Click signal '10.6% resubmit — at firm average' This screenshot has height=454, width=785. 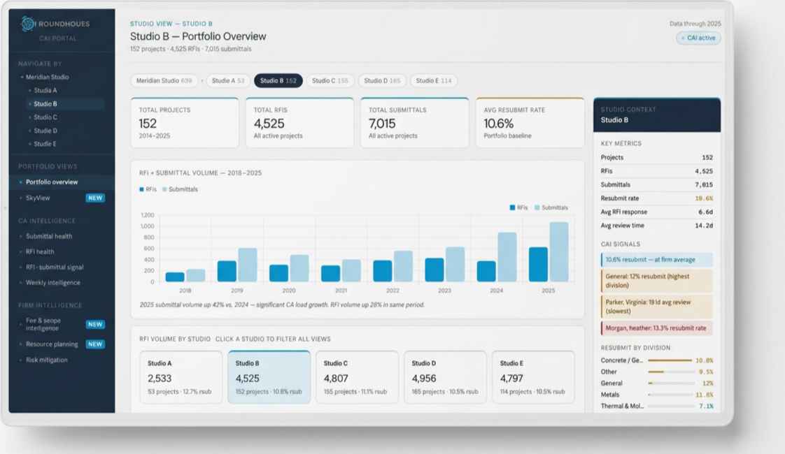(x=657, y=260)
